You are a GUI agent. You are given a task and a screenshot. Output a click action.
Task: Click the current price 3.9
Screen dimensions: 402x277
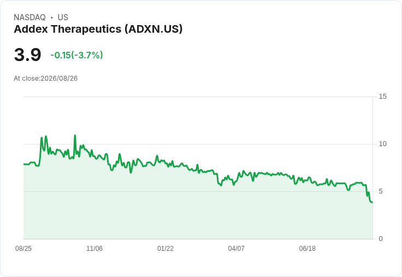click(27, 55)
